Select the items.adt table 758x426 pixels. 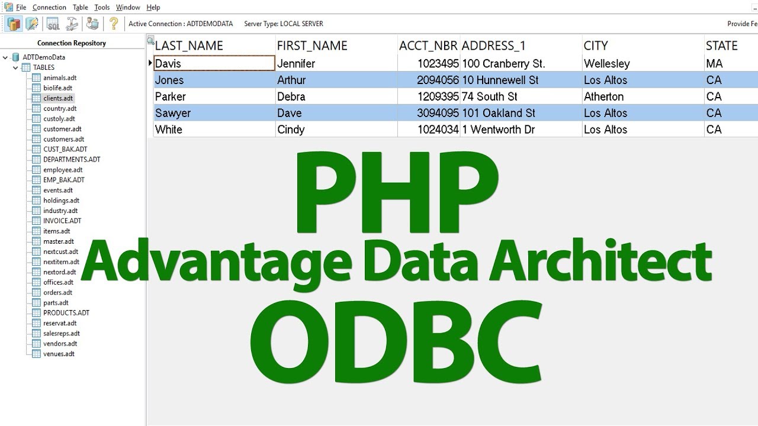tap(56, 231)
